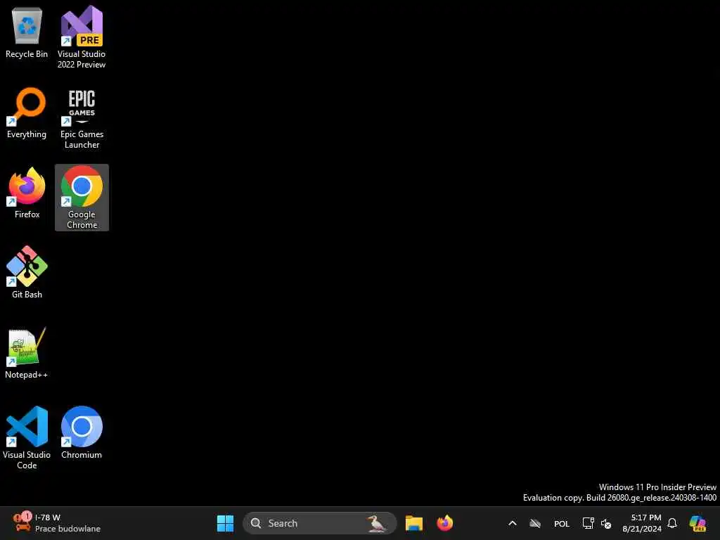Select the Epic Games Launcher shortcut

tap(82, 118)
